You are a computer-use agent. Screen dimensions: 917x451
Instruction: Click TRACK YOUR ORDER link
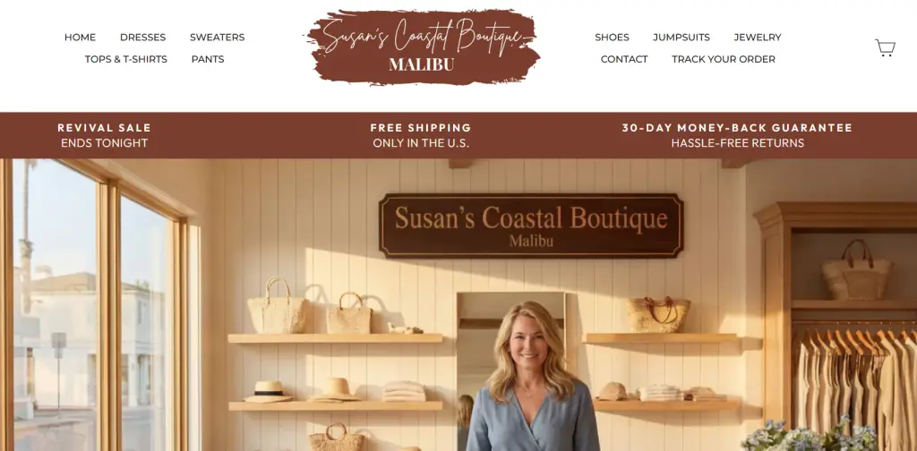click(x=724, y=59)
